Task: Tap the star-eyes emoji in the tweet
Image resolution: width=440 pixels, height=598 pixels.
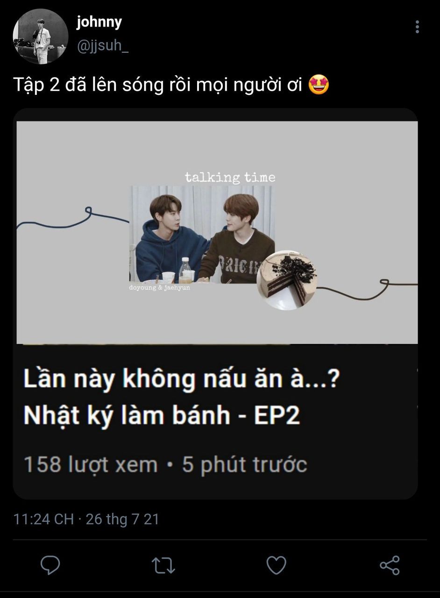Action: point(319,85)
